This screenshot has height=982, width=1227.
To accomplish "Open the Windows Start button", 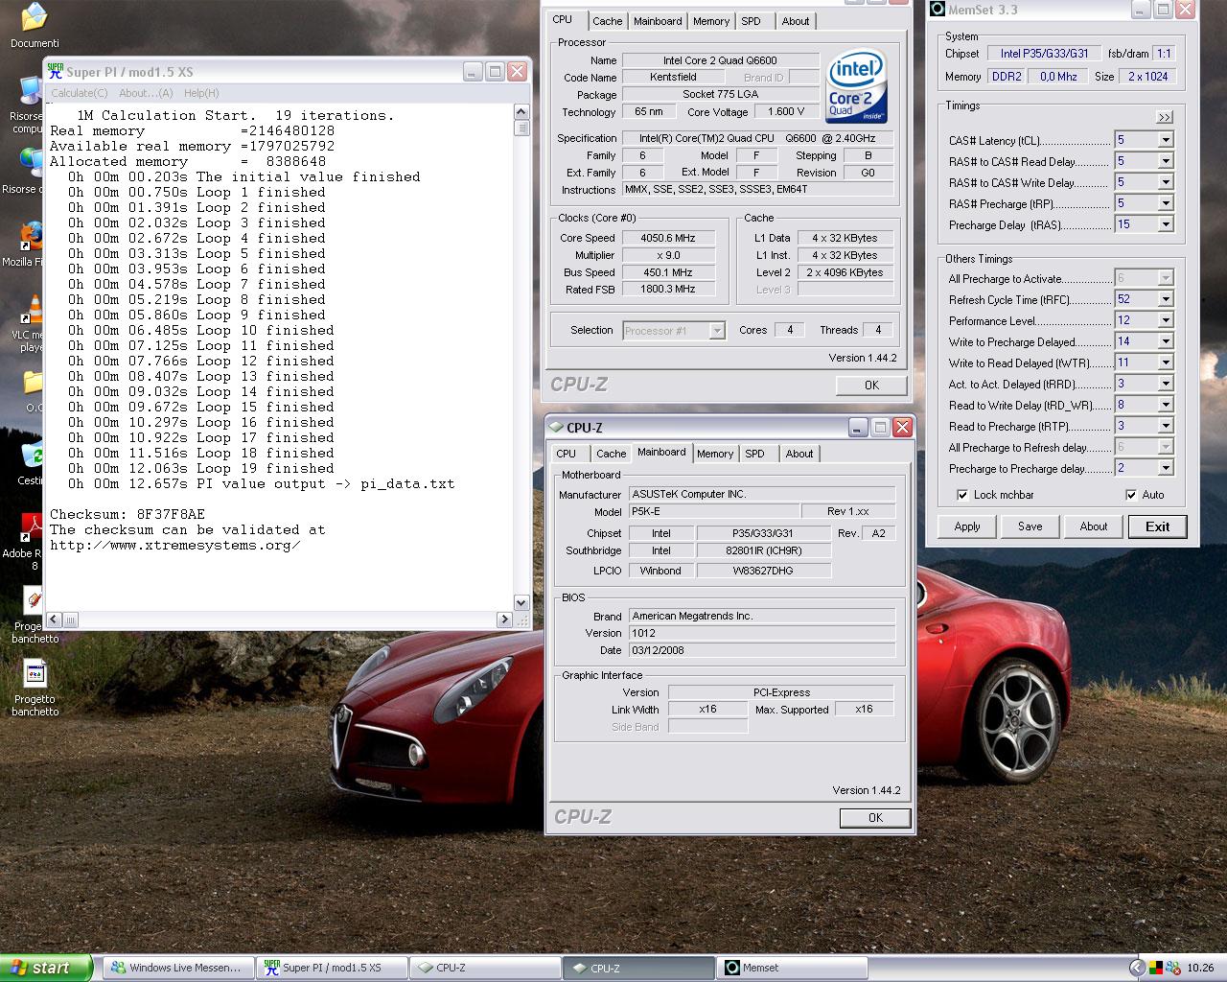I will [x=46, y=968].
